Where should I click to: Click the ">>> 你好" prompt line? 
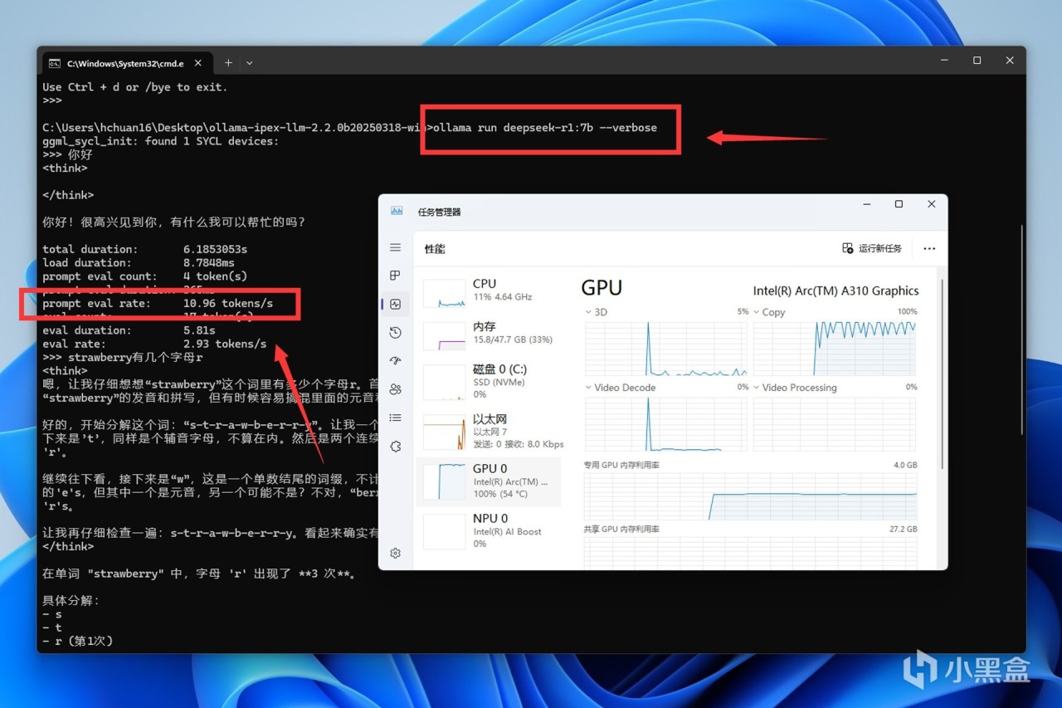click(x=67, y=154)
